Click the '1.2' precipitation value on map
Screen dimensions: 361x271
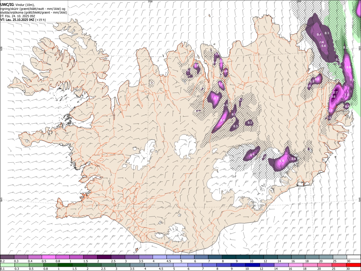(347, 95)
